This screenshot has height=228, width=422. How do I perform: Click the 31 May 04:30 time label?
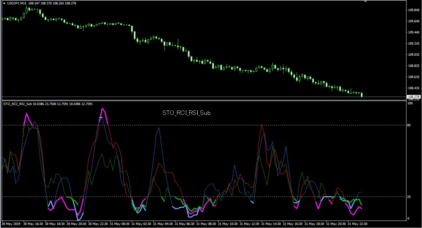[163, 224]
